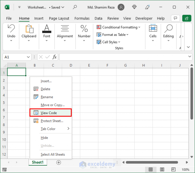Switch to Page Break Preview icon
Viewport: 195px width, 173px height.
click(173, 169)
